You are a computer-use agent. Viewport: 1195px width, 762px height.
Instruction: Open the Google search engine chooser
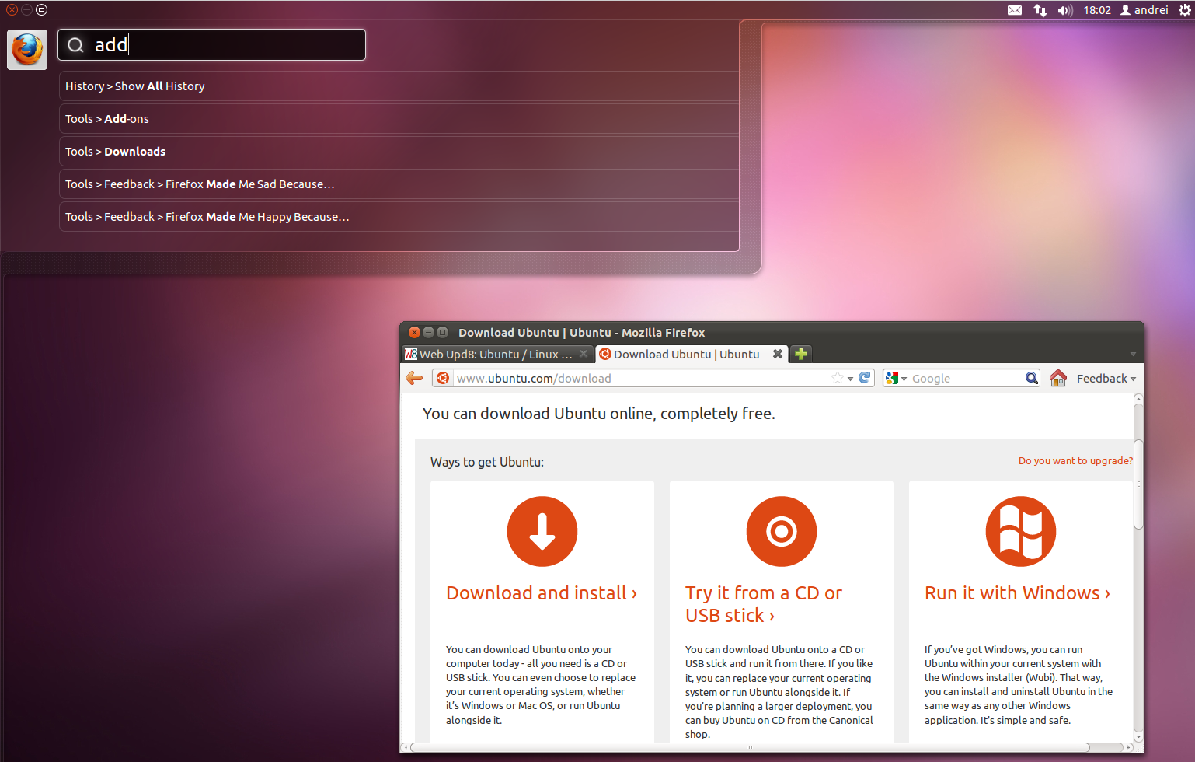click(x=896, y=379)
